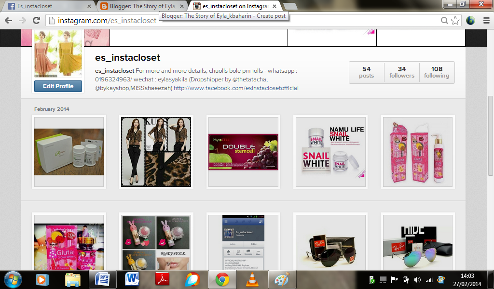Click the Chrome taskbar icon

pos(222,279)
